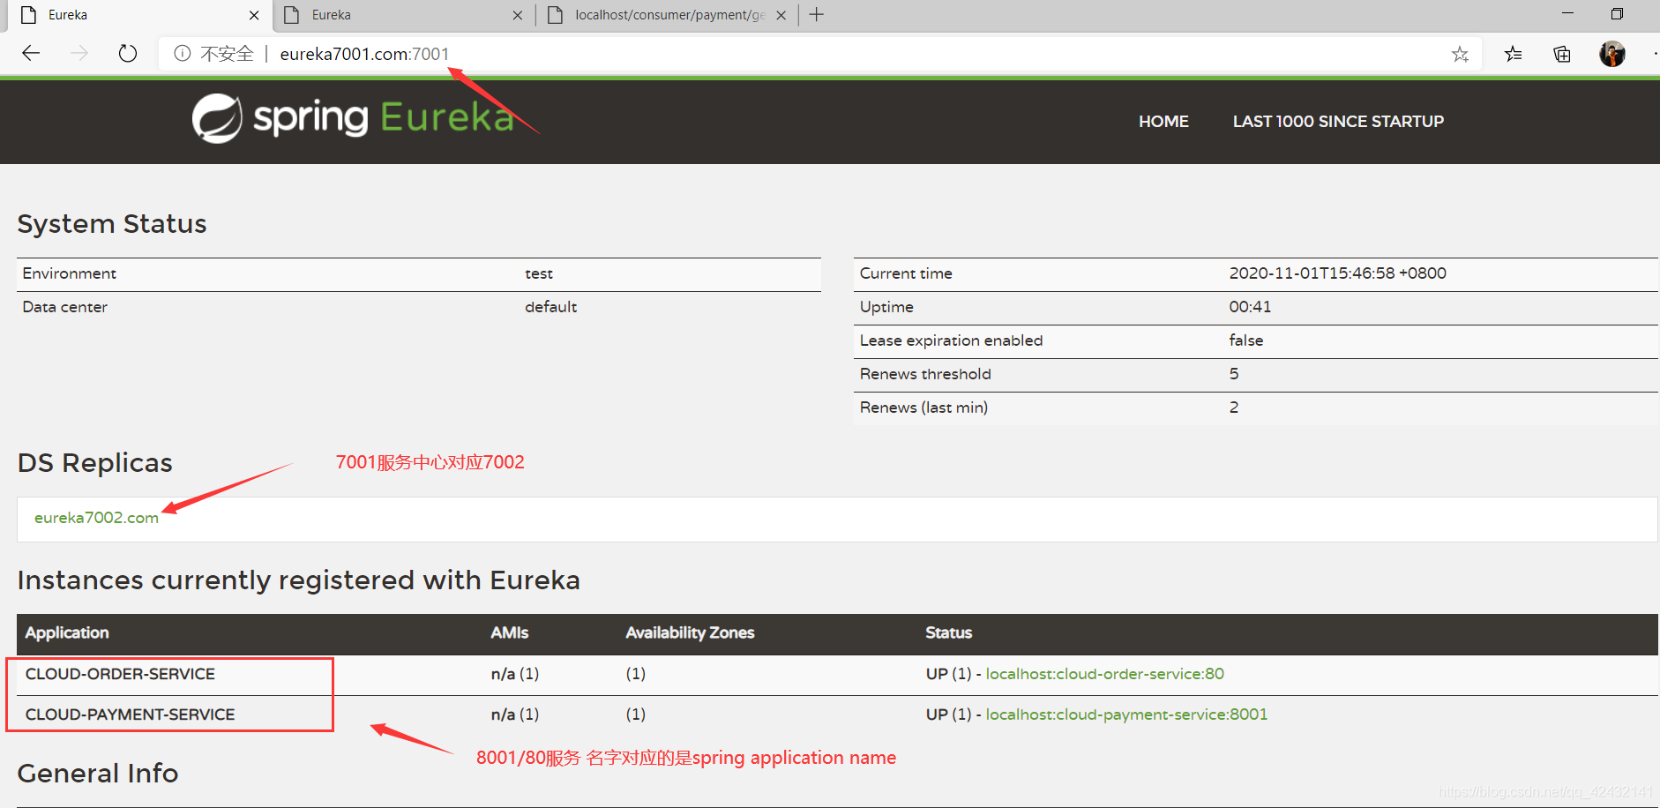Click the Application column header
Viewport: 1660px width, 808px height.
(x=67, y=632)
